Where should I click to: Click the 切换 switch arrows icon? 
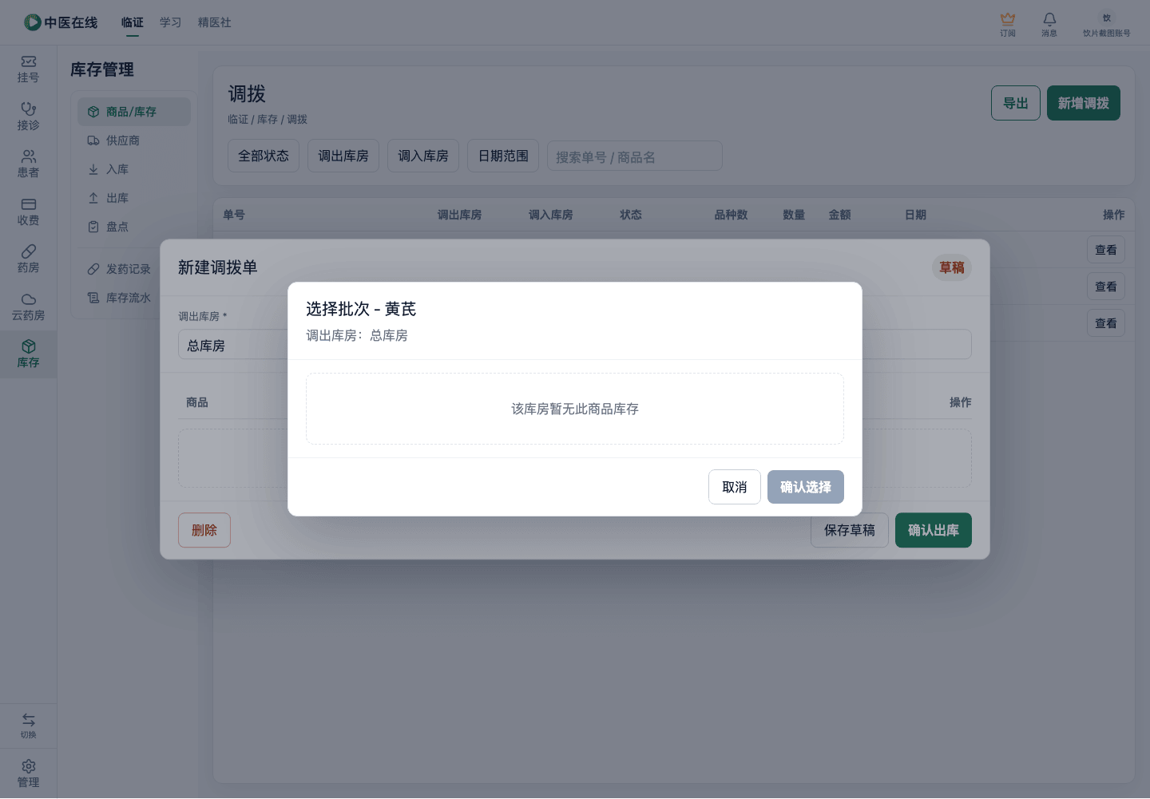click(29, 720)
